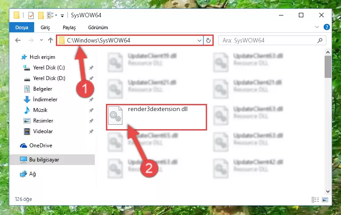Expand the address bar history dropdown
This screenshot has height=215, width=341.
pyautogui.click(x=199, y=40)
